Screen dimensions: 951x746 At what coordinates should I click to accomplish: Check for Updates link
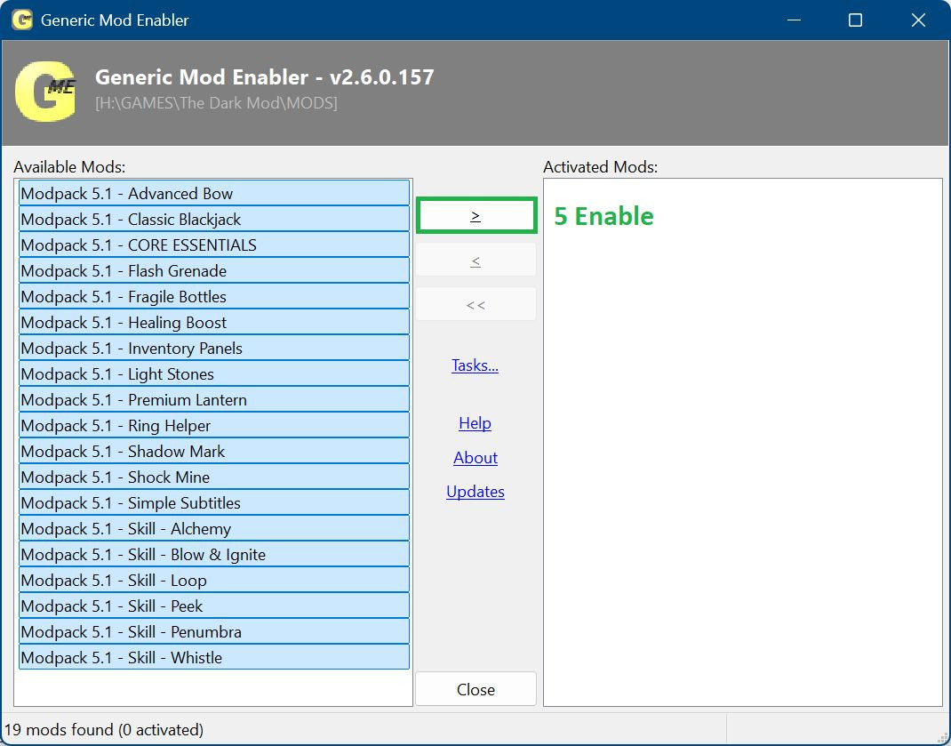[x=475, y=492]
